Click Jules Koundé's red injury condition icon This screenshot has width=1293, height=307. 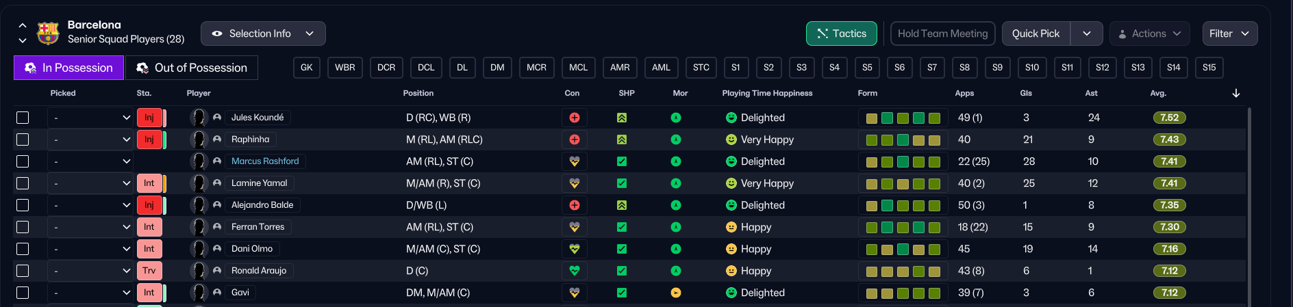coord(574,118)
